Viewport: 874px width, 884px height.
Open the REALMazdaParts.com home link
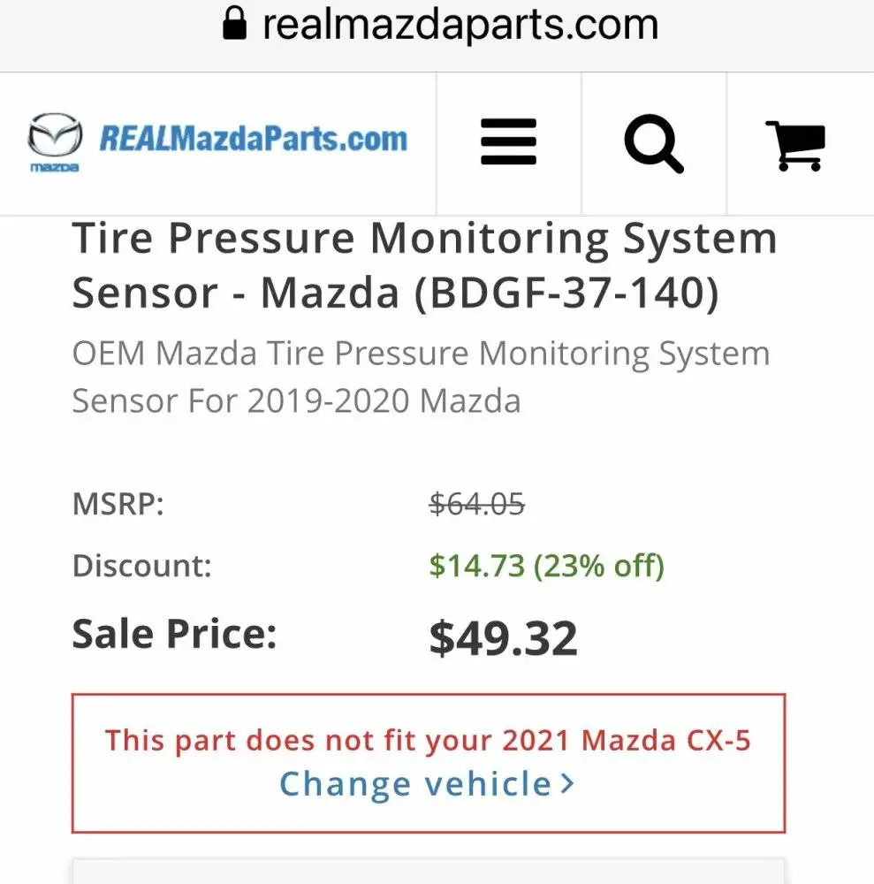point(254,139)
